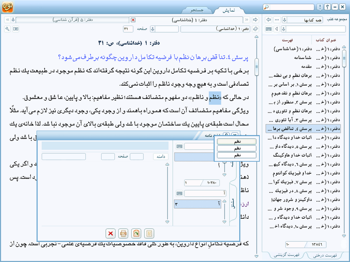
Task: Click the main text scrollbar up arrow
Action: [257, 37]
